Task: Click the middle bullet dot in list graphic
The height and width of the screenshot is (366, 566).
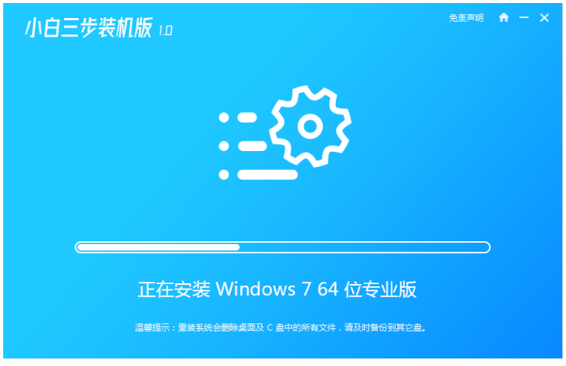Action: coord(224,146)
